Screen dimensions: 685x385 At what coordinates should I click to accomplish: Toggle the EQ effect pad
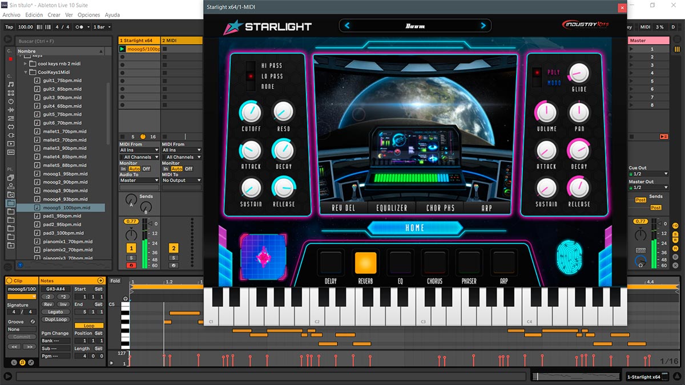(x=400, y=262)
